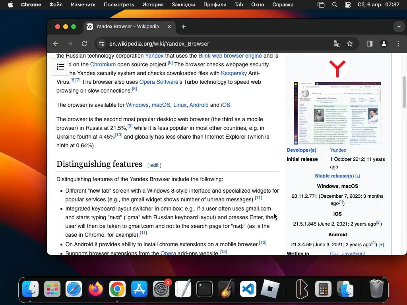Follow the Android link in article
This screenshot has width=407, height=305.
199,105
